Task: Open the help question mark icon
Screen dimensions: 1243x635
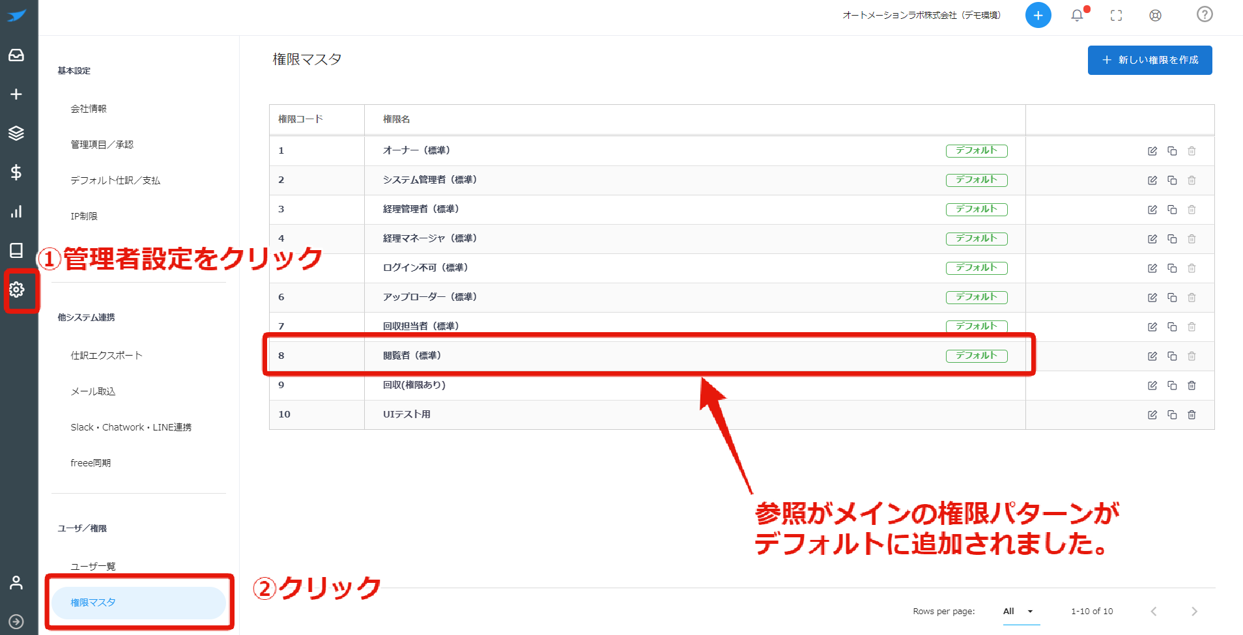Action: [1205, 14]
